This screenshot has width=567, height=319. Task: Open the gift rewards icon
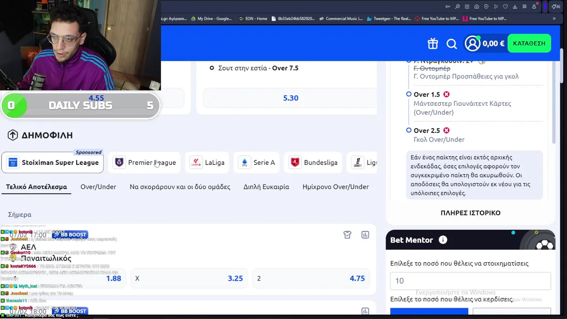point(433,43)
